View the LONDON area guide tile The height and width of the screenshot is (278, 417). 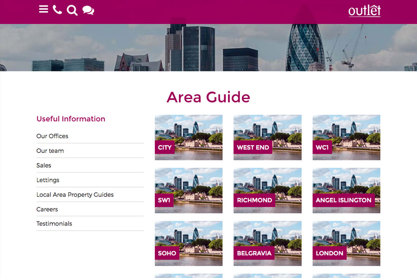click(346, 243)
